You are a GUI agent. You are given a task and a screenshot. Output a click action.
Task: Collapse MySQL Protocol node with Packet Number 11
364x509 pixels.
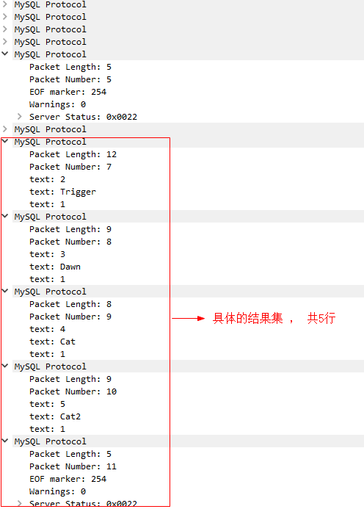pos(5,441)
